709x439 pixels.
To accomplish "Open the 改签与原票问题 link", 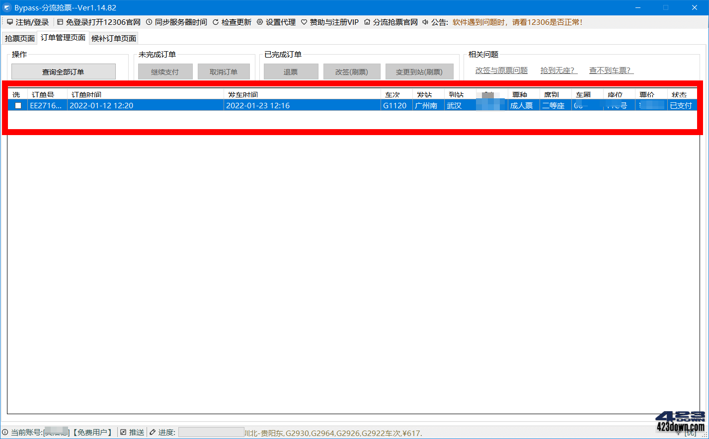I will 501,70.
